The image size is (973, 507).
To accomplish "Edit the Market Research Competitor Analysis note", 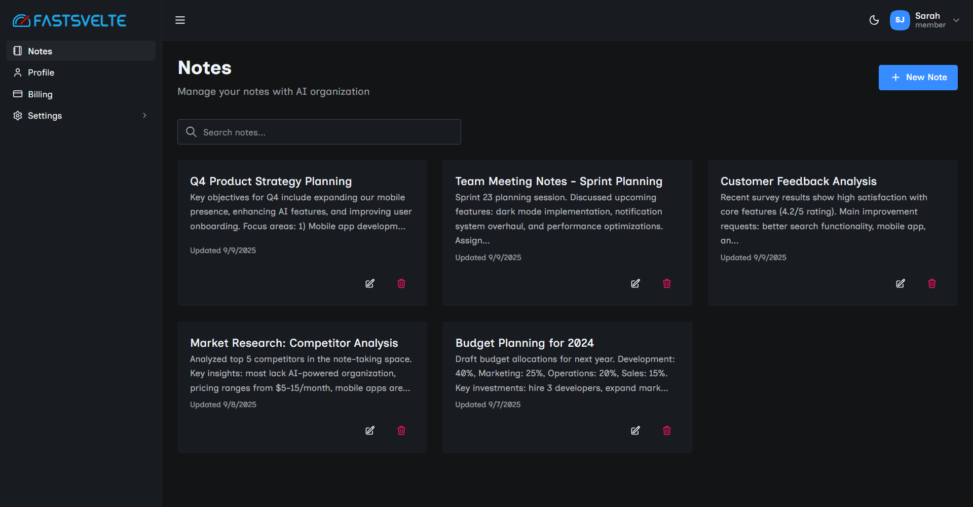I will pyautogui.click(x=370, y=430).
